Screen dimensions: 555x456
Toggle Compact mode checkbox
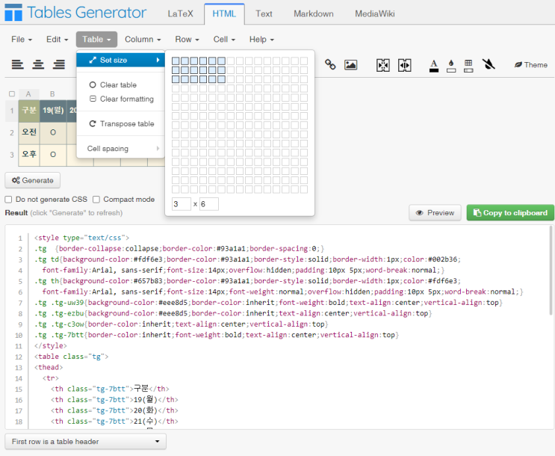click(x=96, y=200)
